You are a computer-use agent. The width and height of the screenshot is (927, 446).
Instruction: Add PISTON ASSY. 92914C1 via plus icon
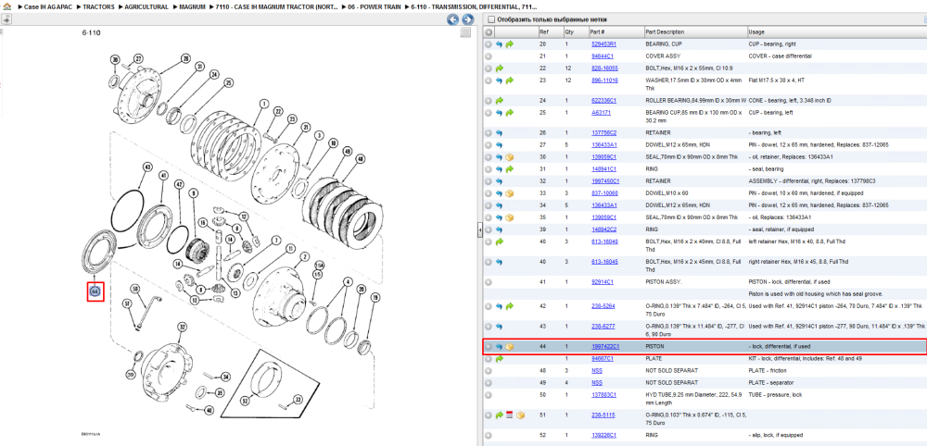click(x=489, y=282)
